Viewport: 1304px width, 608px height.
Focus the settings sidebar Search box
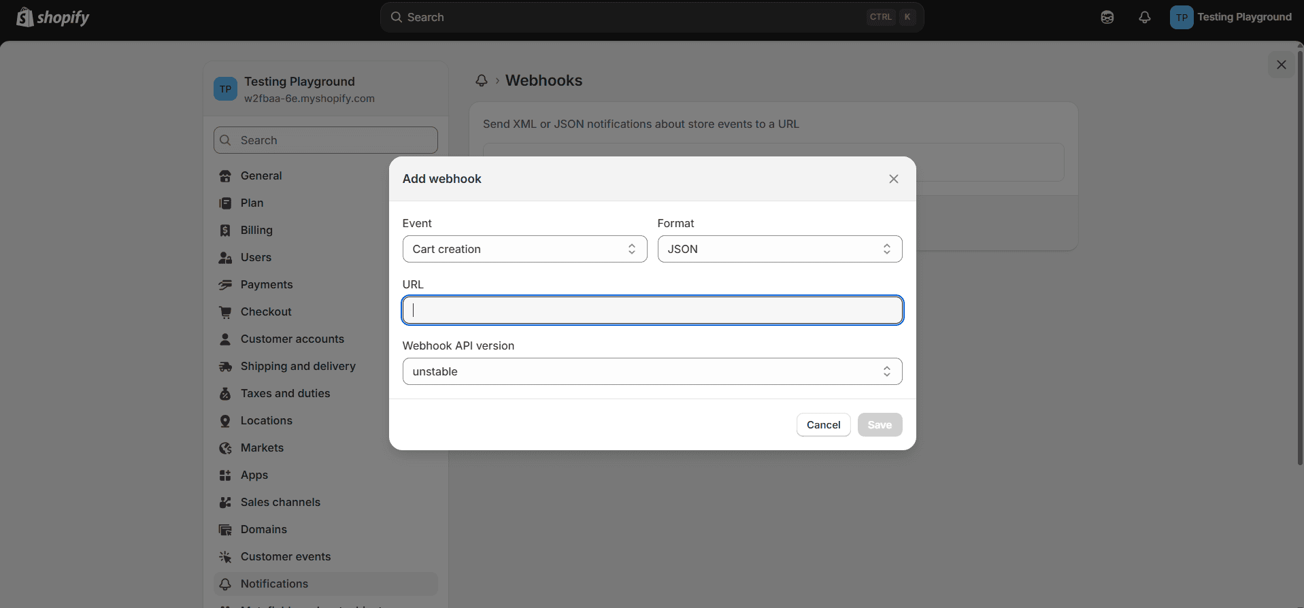pyautogui.click(x=325, y=140)
